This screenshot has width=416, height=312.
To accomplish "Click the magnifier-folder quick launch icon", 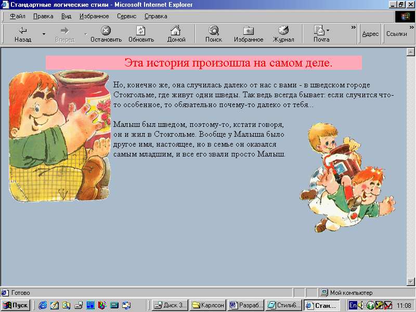I will coord(67,305).
